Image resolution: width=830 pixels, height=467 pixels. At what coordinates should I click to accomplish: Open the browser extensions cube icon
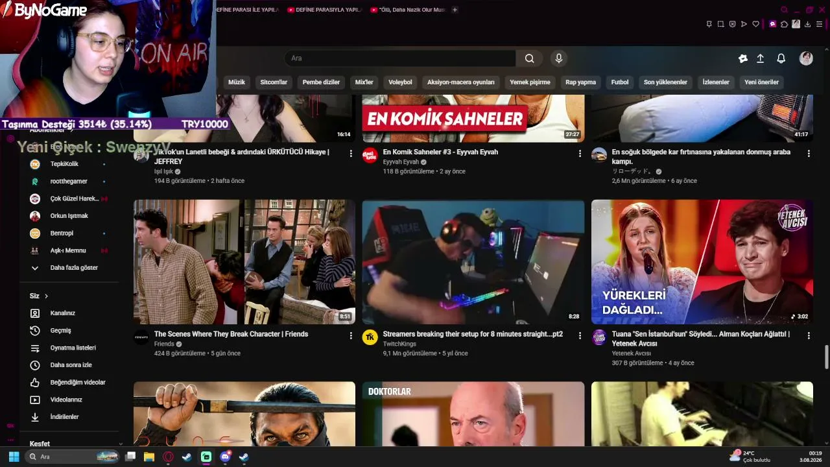click(x=784, y=24)
